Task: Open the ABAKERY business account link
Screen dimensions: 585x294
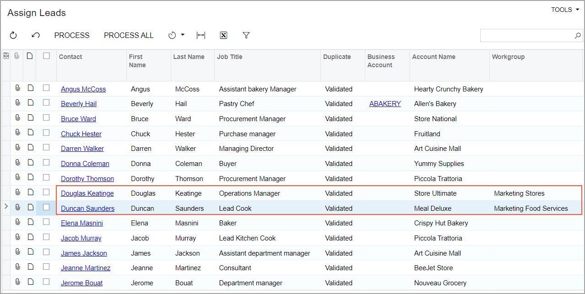Action: coord(385,104)
